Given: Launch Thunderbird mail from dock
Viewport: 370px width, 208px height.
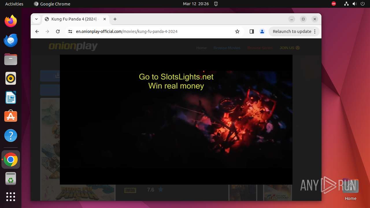Looking at the screenshot, I should coord(11,40).
